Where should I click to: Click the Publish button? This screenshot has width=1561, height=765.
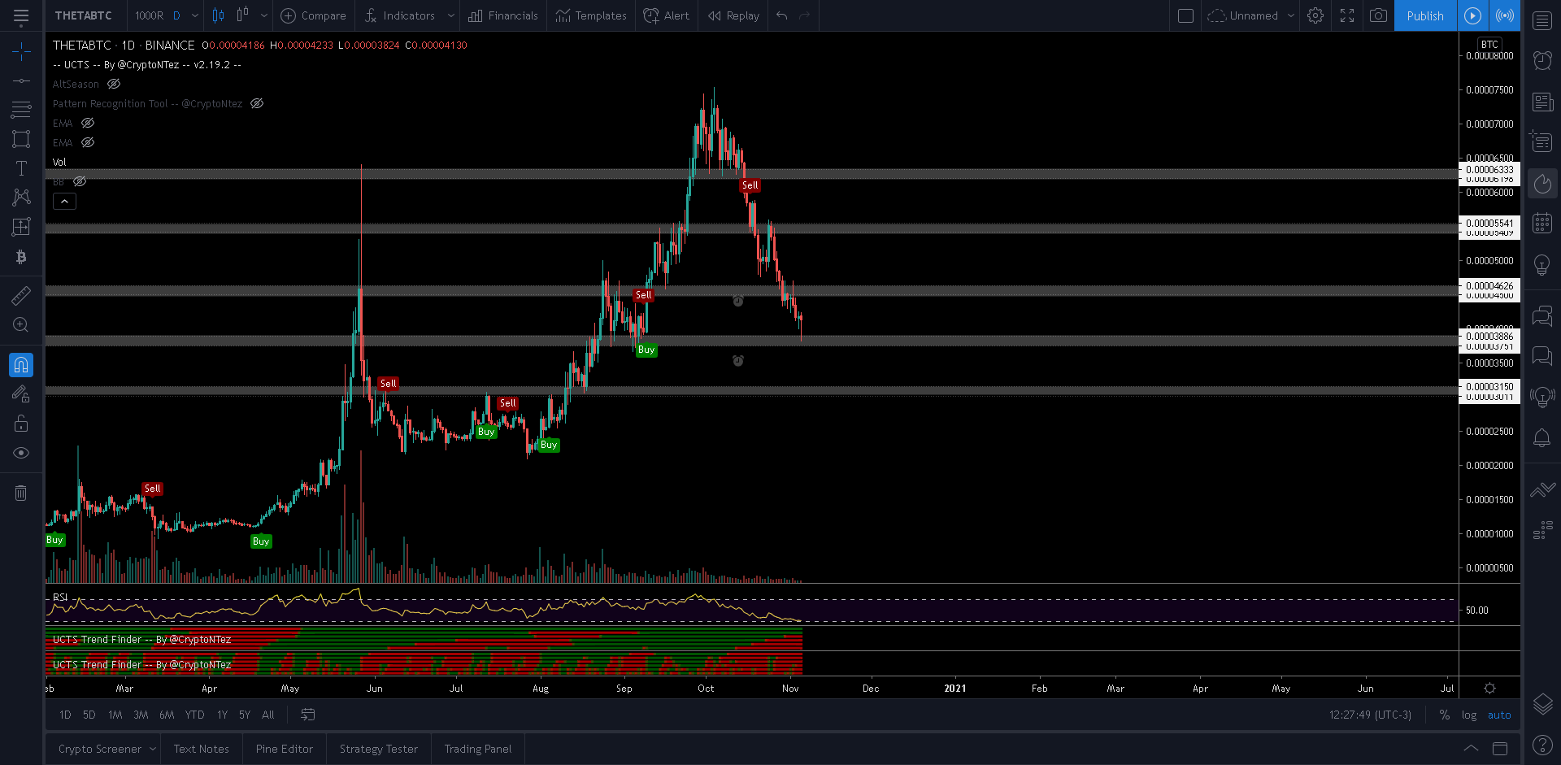tap(1424, 15)
